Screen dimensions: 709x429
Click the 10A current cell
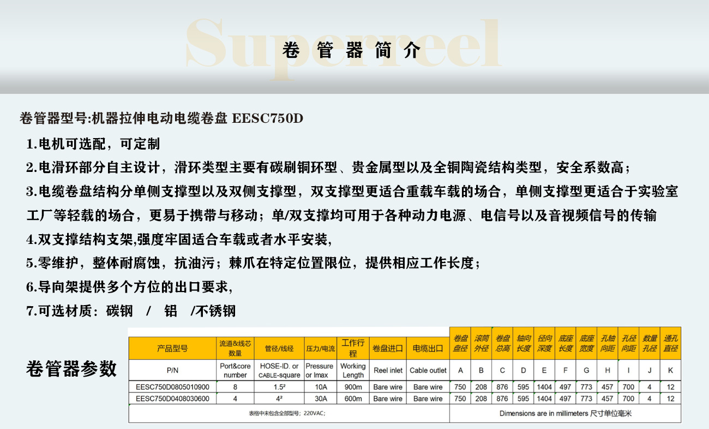(321, 387)
